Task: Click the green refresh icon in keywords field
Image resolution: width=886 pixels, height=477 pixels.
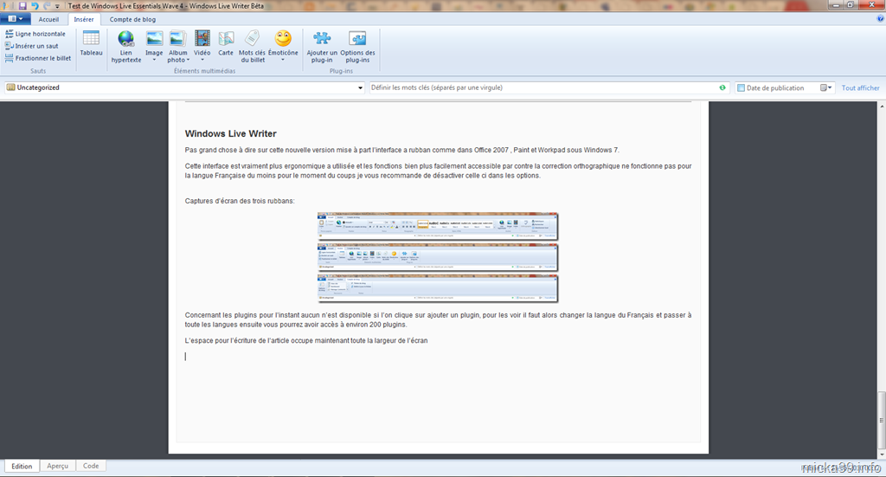Action: point(722,87)
